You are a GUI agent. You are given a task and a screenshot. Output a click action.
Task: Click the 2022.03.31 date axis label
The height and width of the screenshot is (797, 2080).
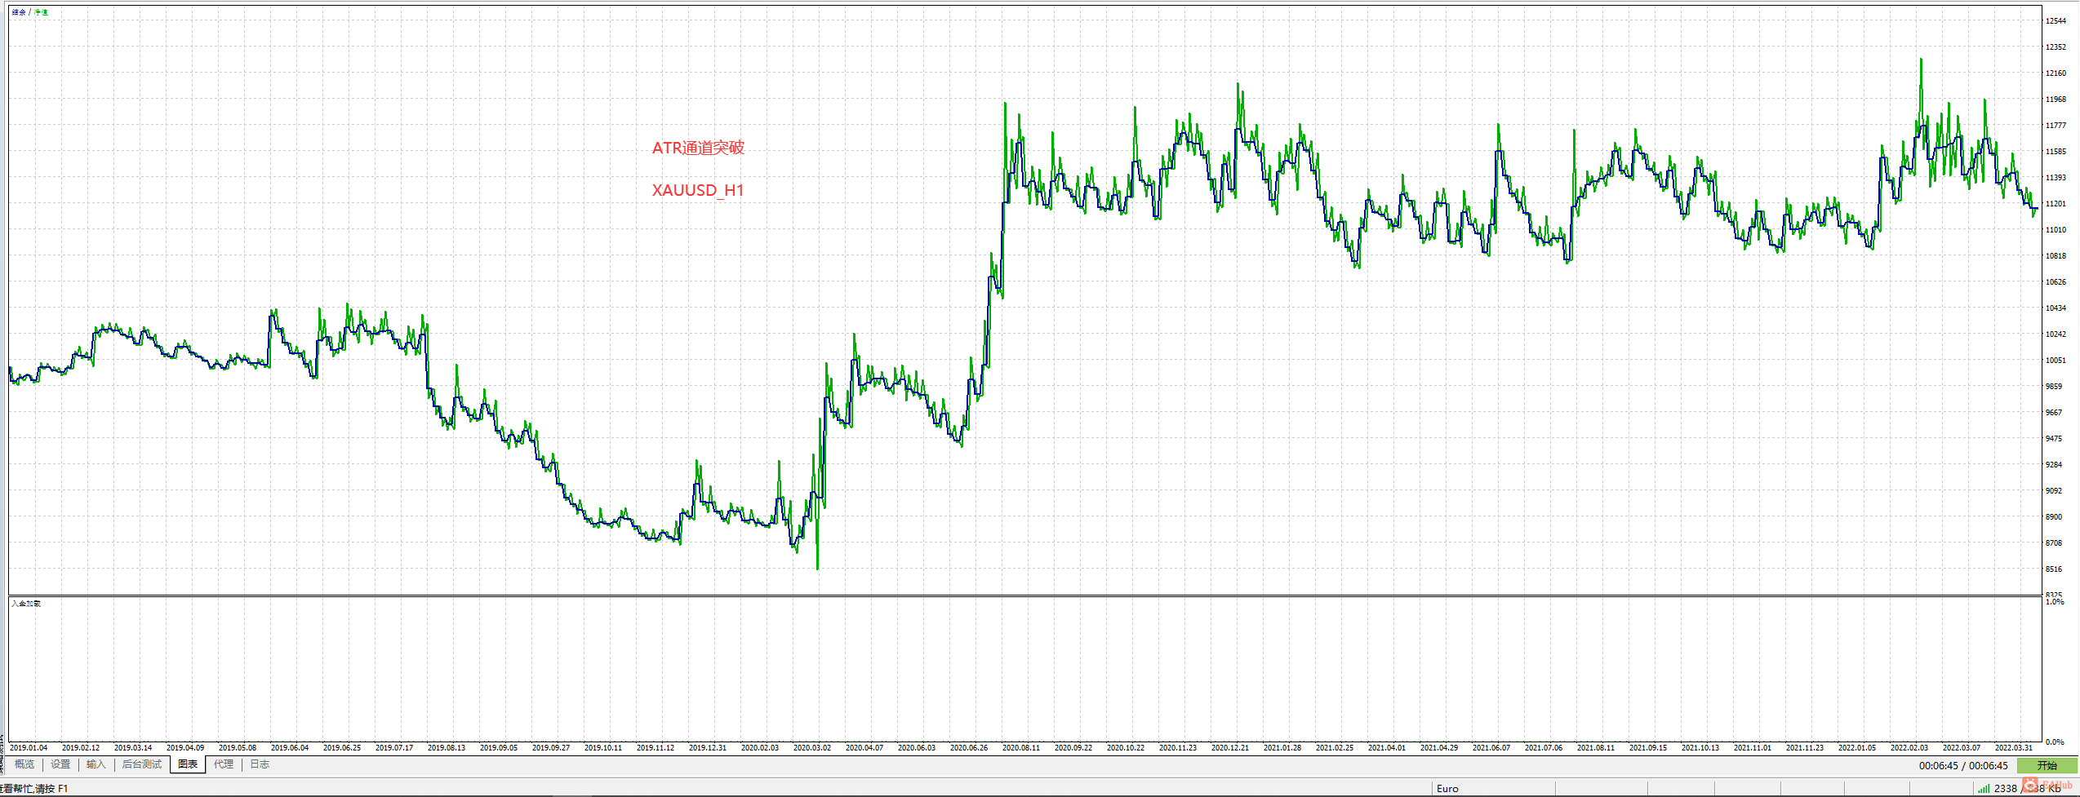(2013, 747)
